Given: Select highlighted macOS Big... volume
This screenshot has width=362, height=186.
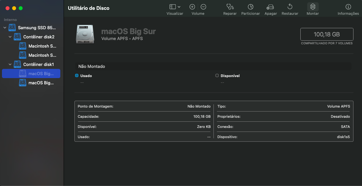Looking at the screenshot, I should click(31, 73).
